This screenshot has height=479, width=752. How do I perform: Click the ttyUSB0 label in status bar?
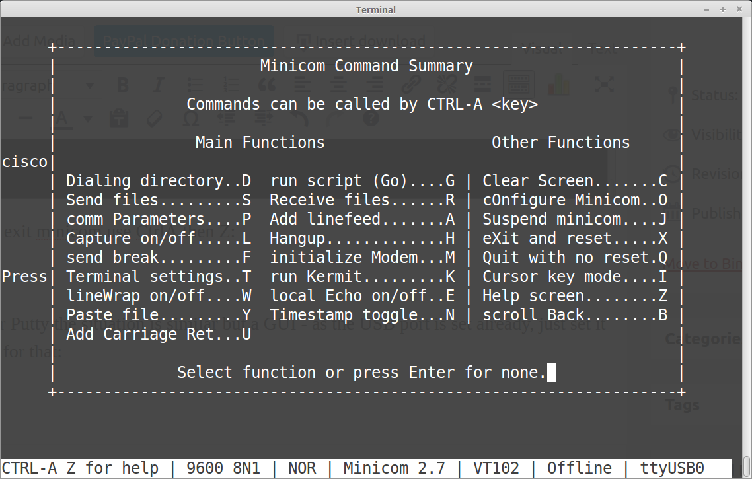(x=672, y=468)
